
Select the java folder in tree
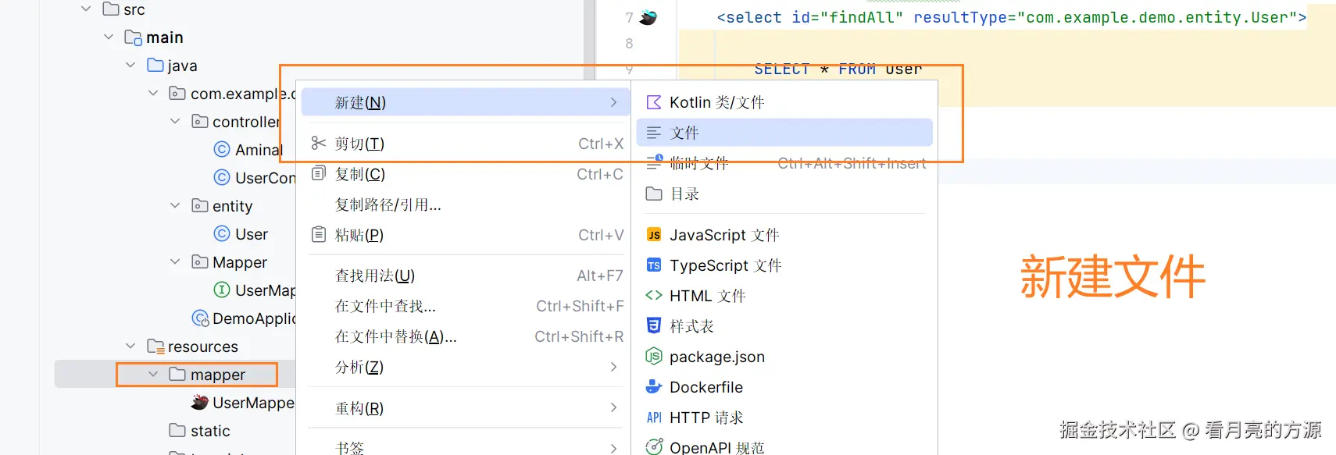[182, 66]
